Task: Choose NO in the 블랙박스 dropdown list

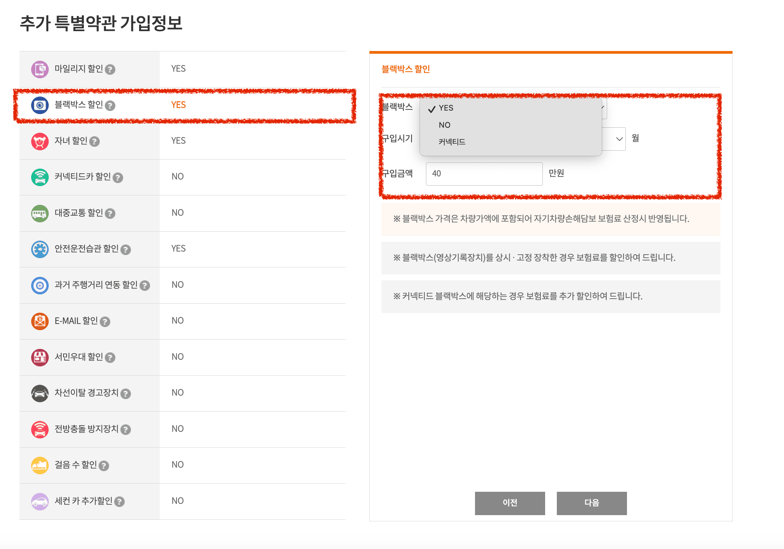Action: [445, 125]
